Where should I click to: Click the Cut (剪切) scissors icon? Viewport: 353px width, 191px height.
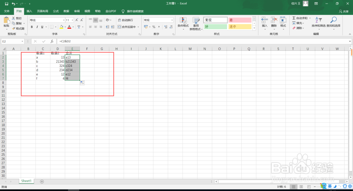click(13, 18)
